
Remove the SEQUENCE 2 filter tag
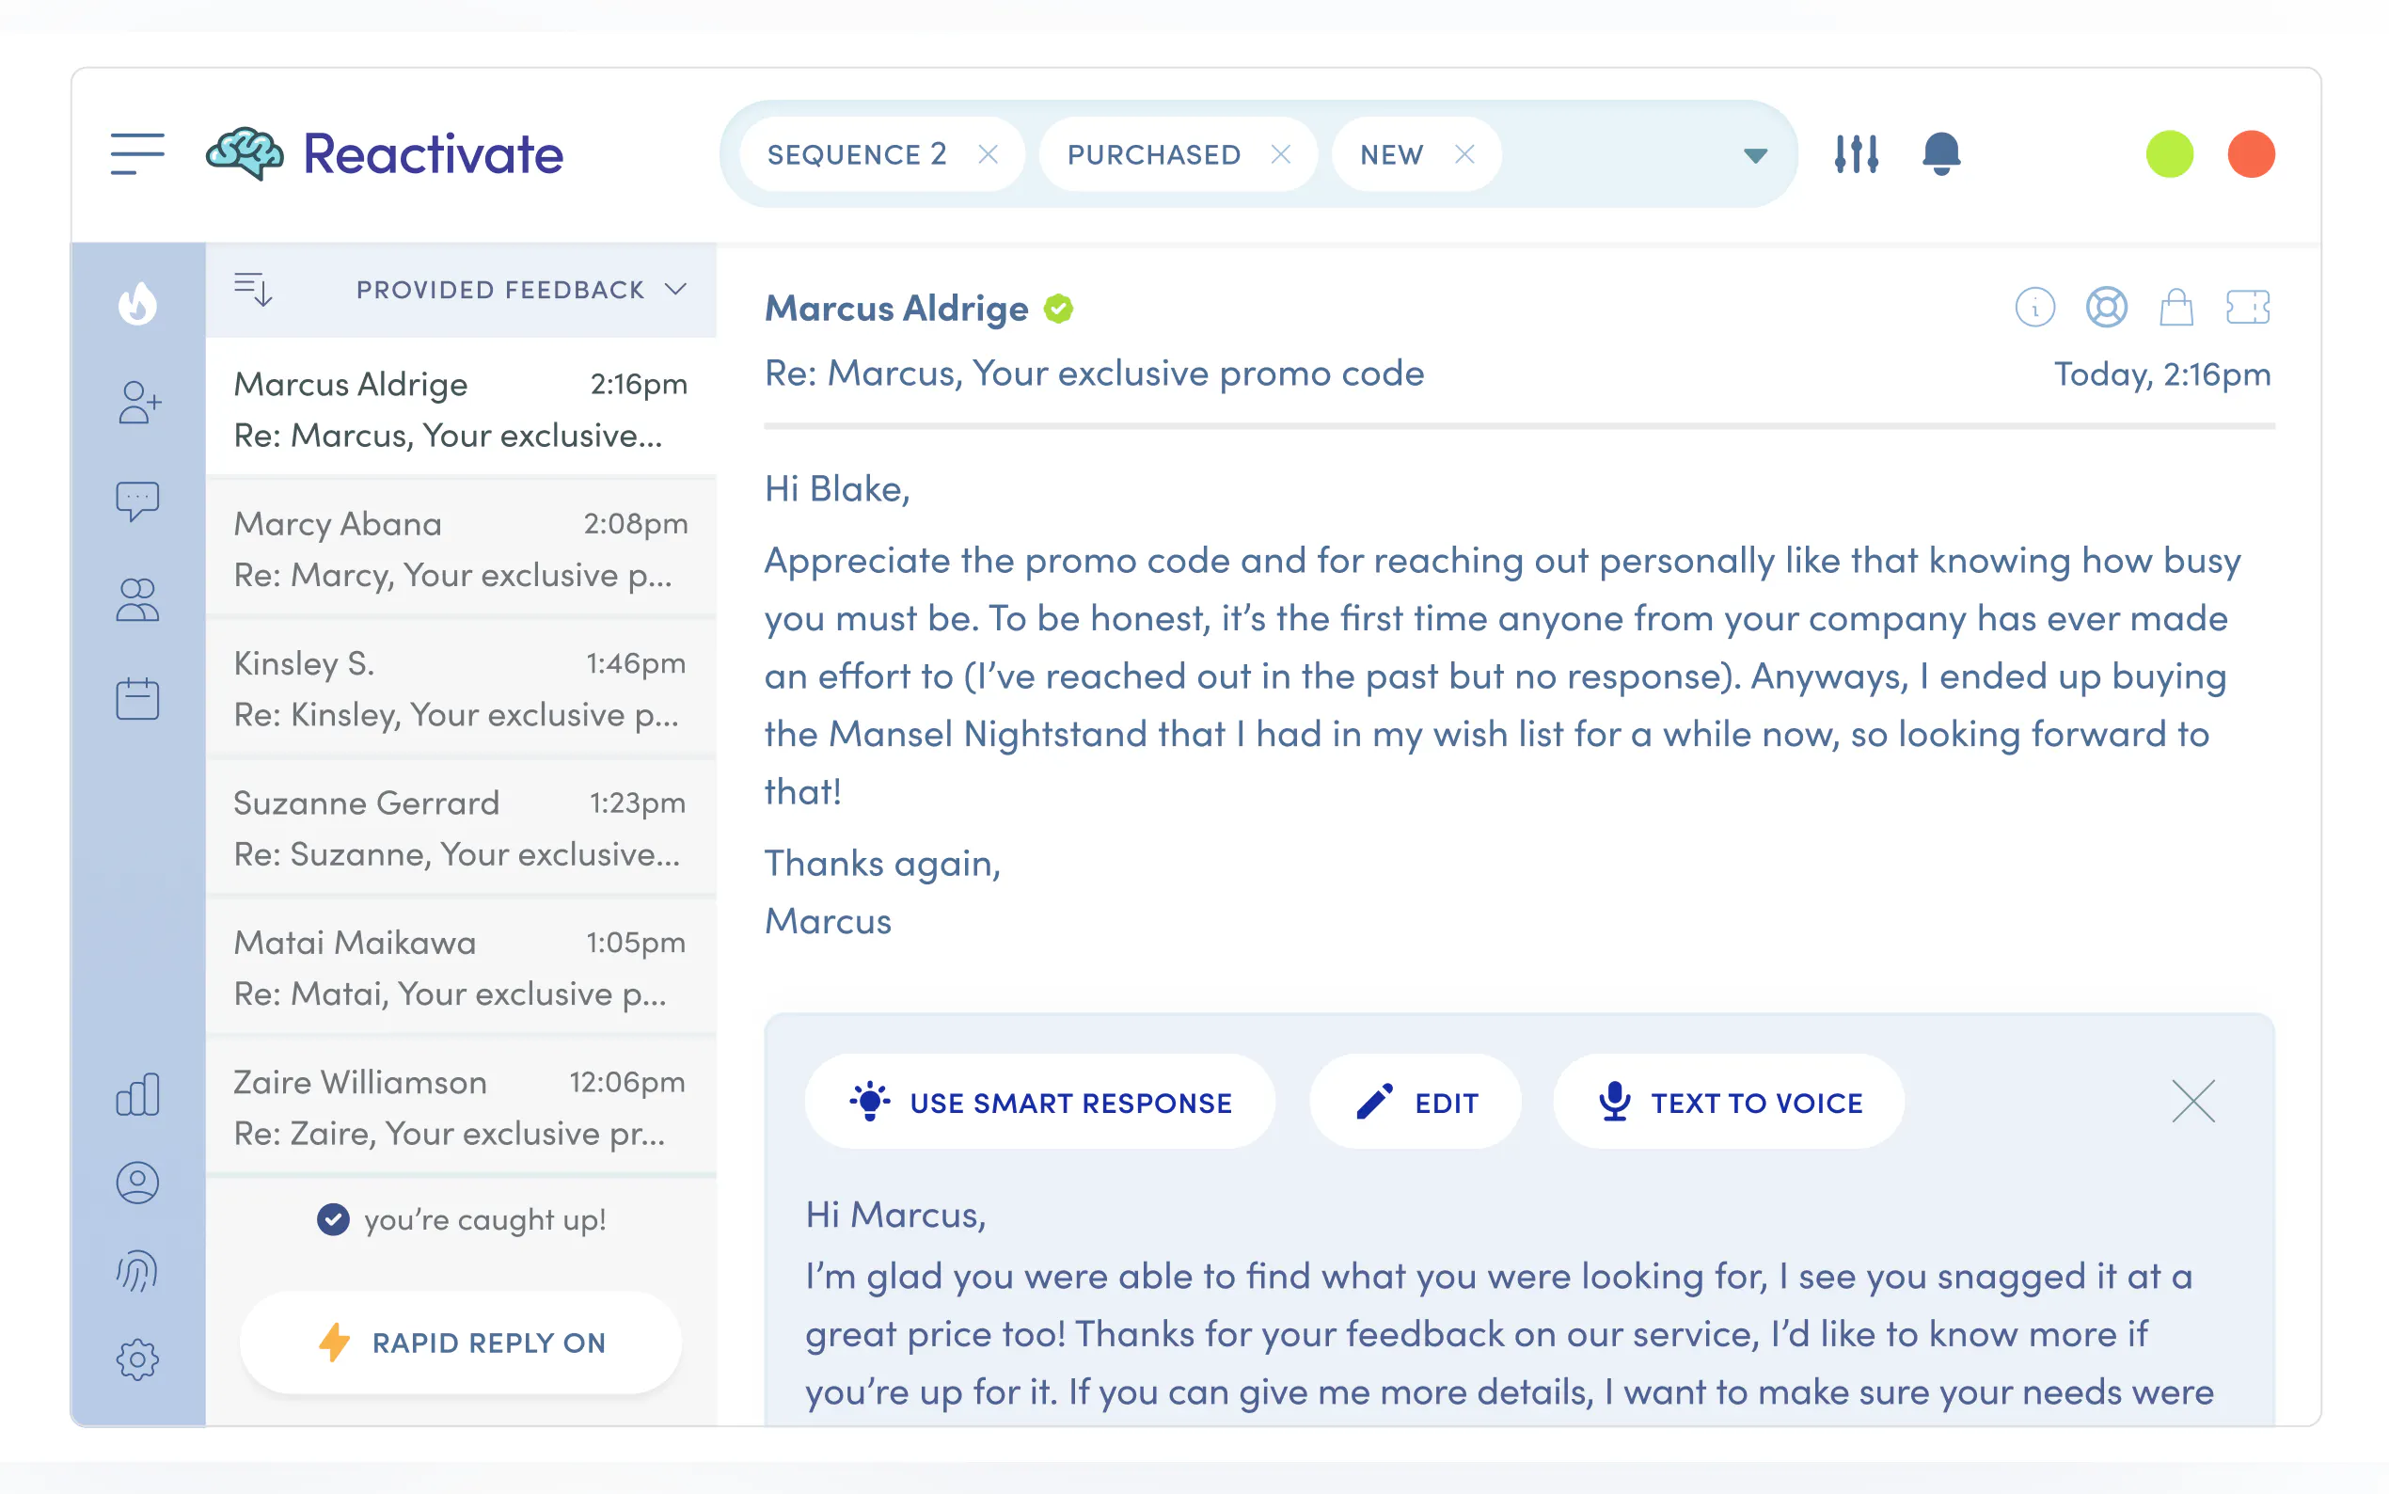coord(988,154)
